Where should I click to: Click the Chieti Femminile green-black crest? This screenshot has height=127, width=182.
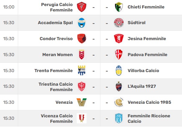(x=119, y=7)
